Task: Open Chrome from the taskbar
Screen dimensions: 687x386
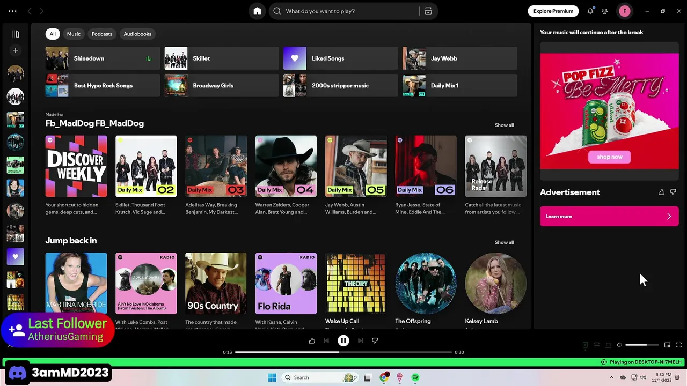Action: [x=384, y=377]
